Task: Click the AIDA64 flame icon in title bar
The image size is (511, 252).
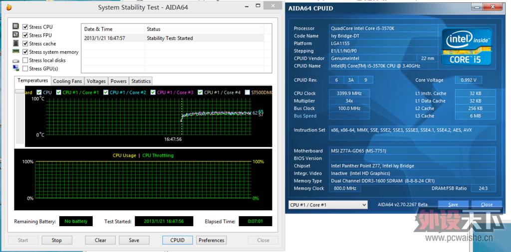Action: pos(9,7)
